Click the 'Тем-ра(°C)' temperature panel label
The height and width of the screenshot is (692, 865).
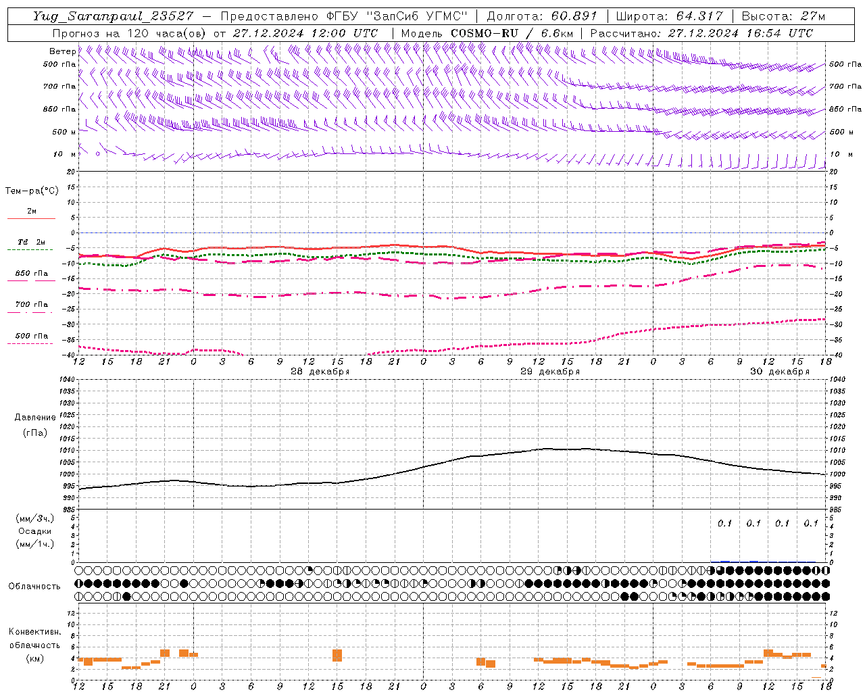pos(32,191)
